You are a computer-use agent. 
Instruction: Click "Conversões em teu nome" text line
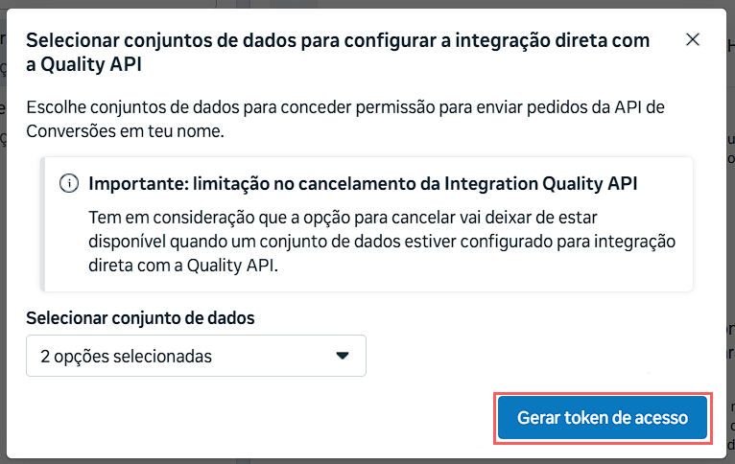125,130
